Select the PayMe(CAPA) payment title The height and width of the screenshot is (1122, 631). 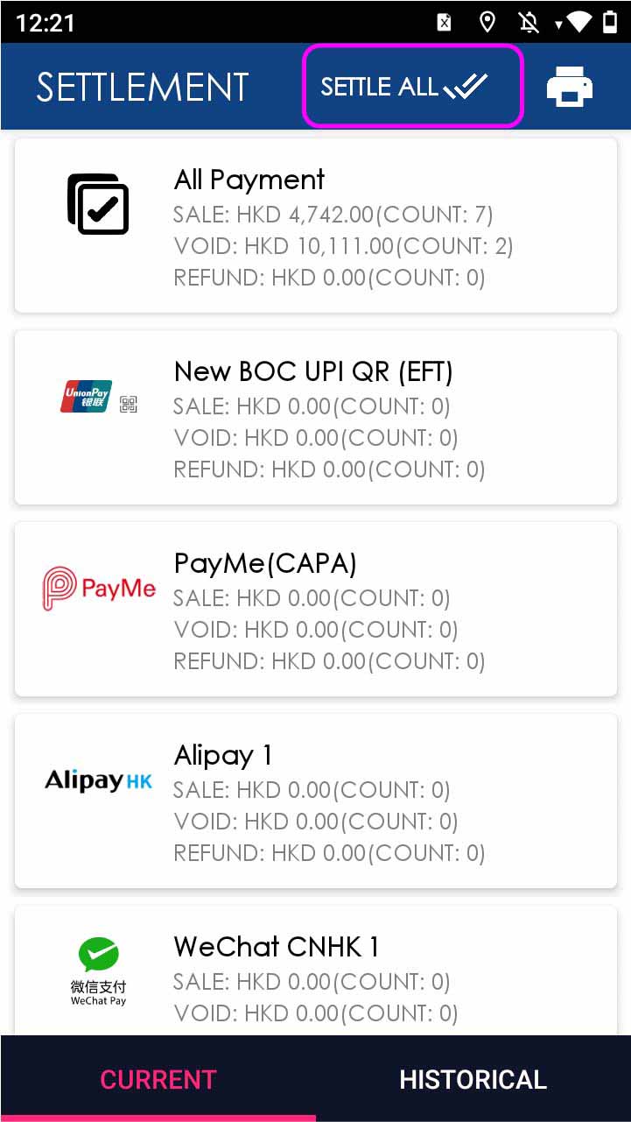click(x=265, y=563)
